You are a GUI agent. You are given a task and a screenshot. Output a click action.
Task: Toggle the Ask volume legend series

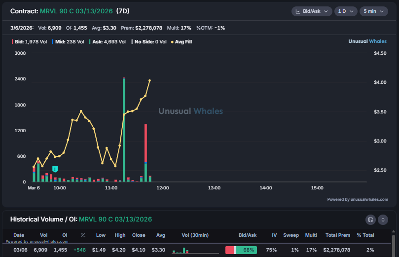click(x=107, y=42)
